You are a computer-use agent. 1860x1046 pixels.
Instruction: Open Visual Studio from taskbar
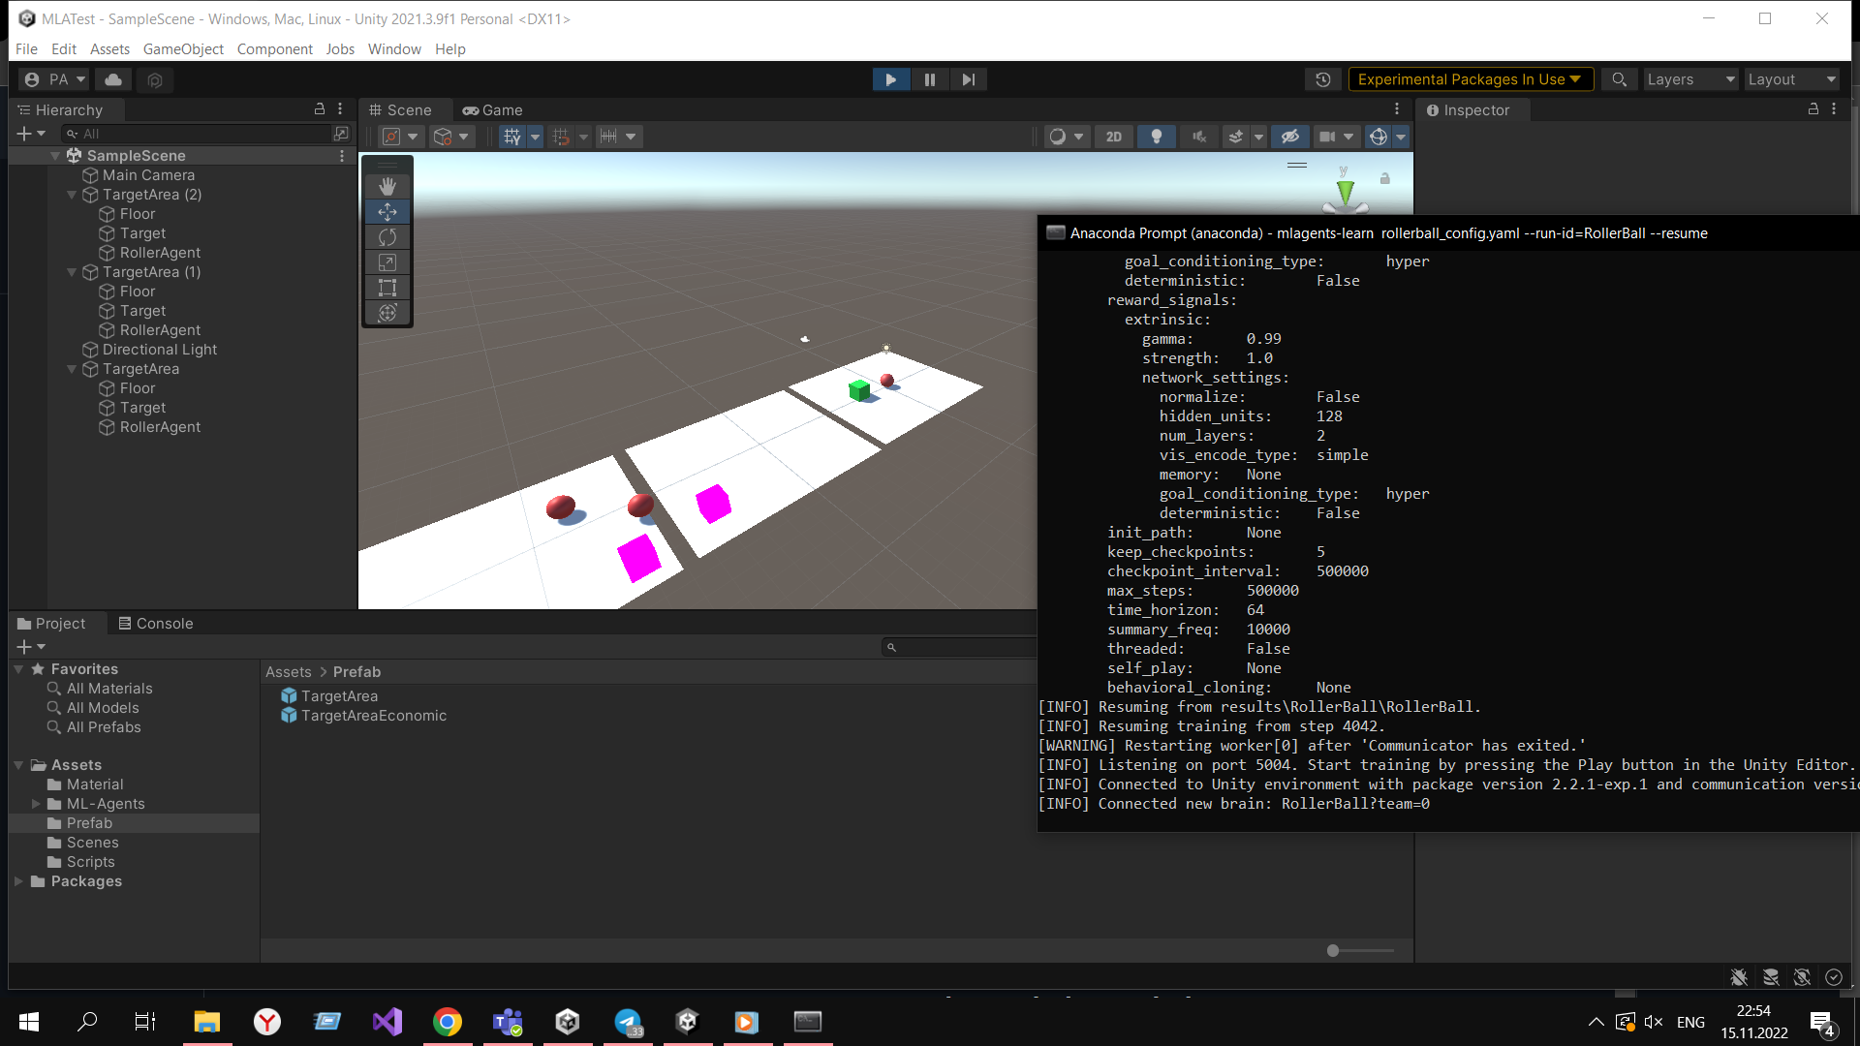387,1022
